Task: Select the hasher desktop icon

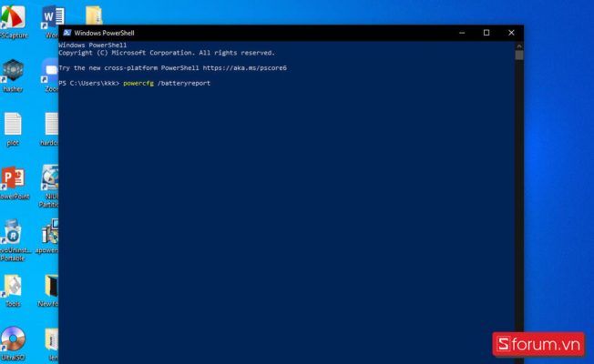Action: tap(13, 71)
